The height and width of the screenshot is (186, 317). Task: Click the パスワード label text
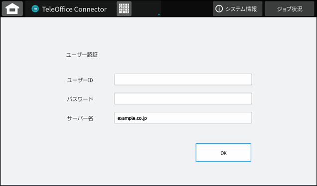[x=80, y=99]
